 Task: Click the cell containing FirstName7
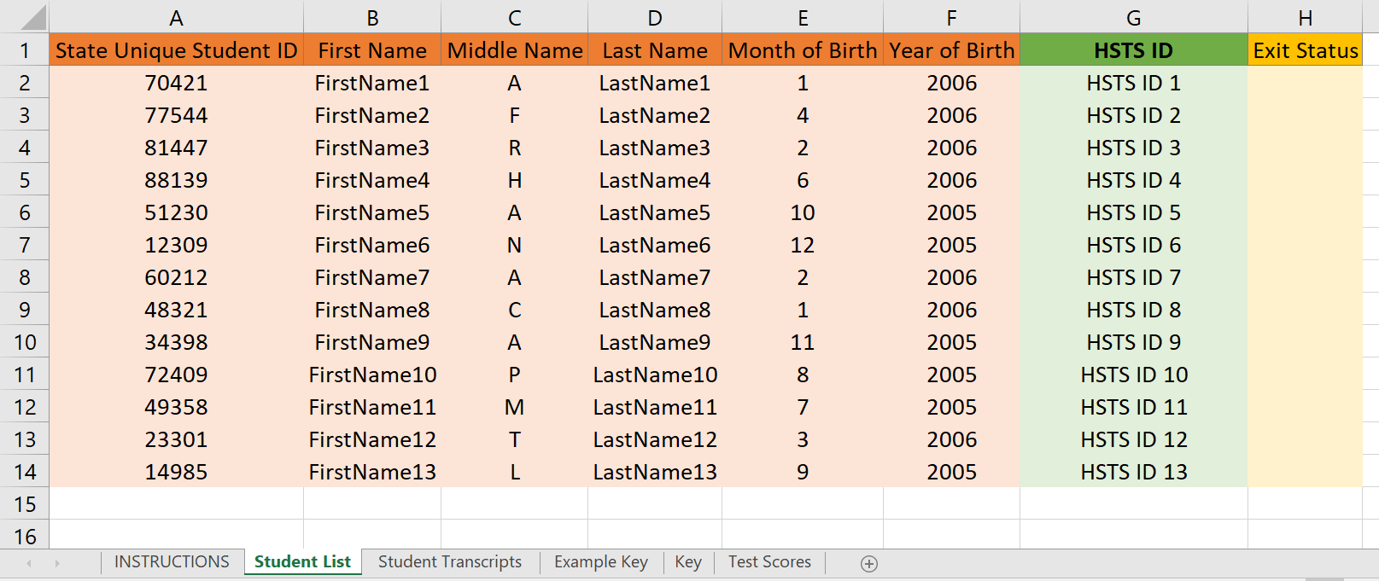372,277
